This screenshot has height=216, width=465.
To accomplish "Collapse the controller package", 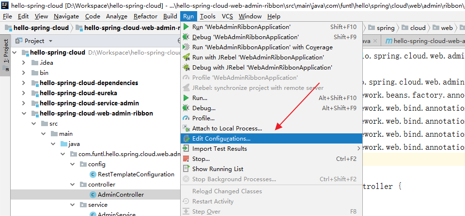I will [x=72, y=185].
